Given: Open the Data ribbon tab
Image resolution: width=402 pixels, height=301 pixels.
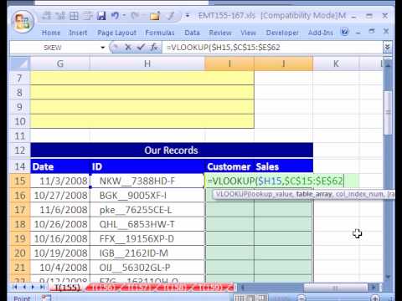Looking at the screenshot, I should click(x=192, y=33).
